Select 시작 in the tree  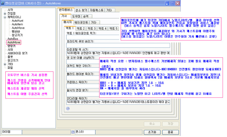pos(10,10)
